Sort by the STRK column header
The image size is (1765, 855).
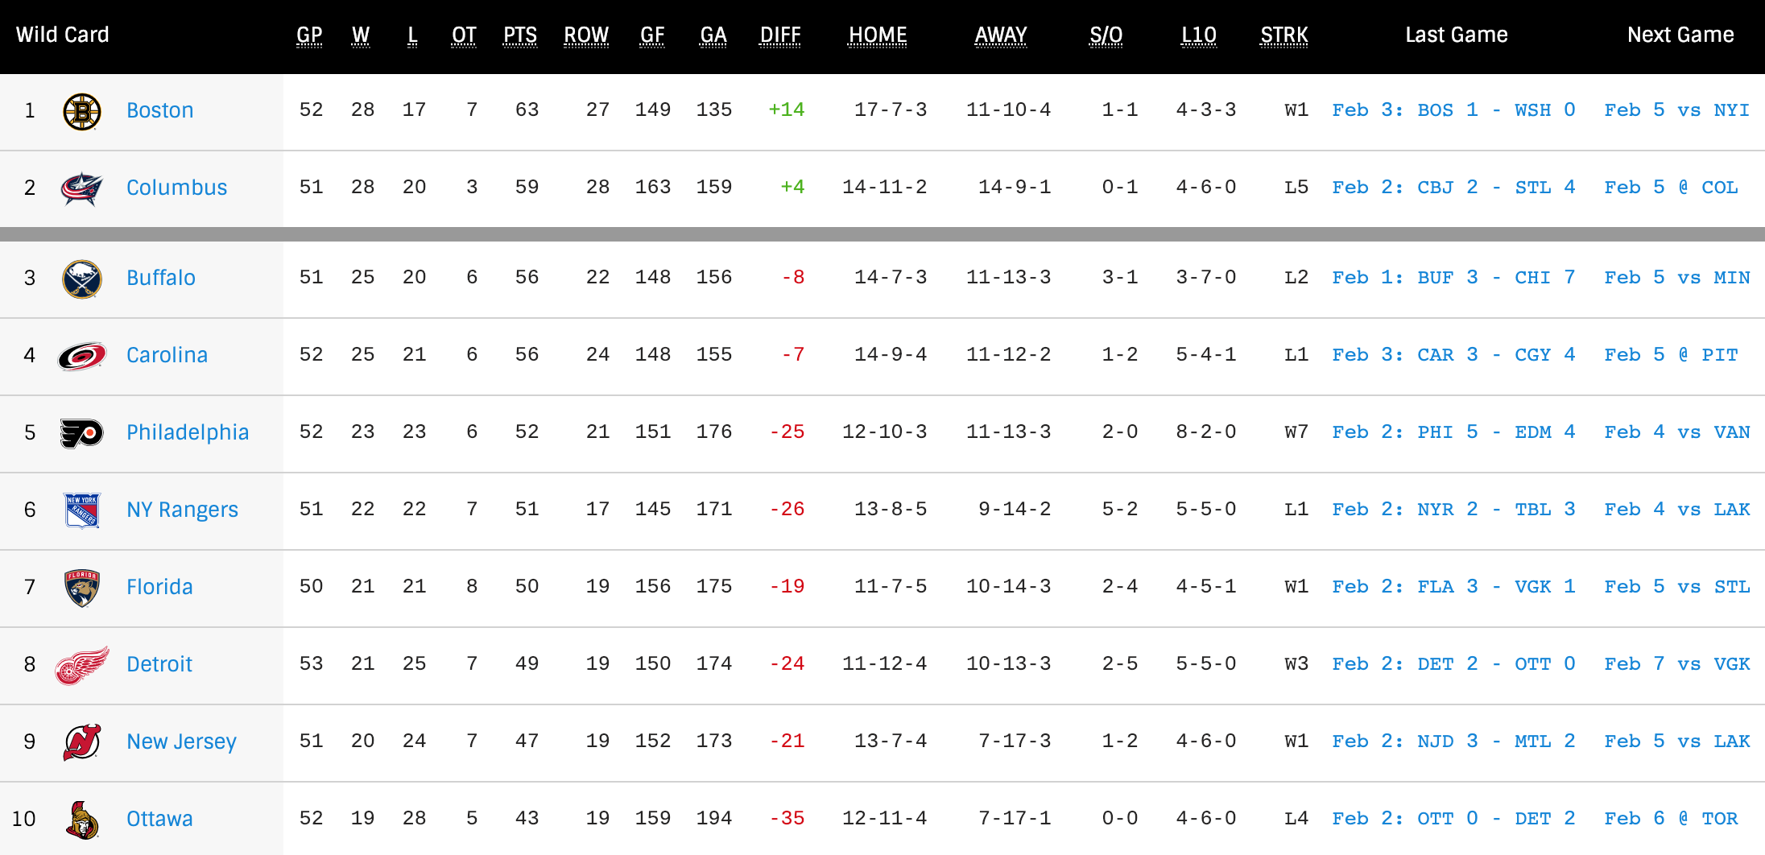pyautogui.click(x=1284, y=35)
